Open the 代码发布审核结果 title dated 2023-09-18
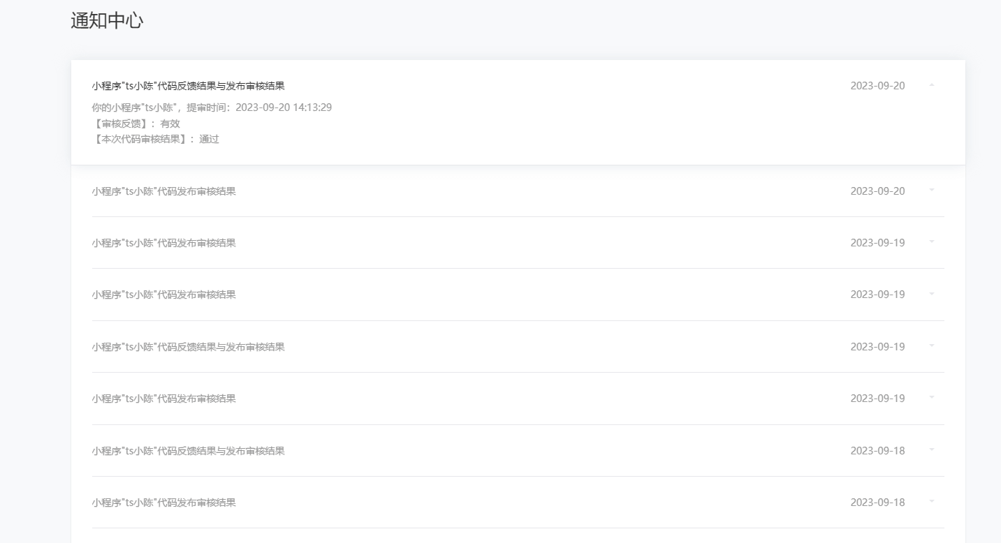Viewport: 1001px width, 543px height. [x=163, y=503]
